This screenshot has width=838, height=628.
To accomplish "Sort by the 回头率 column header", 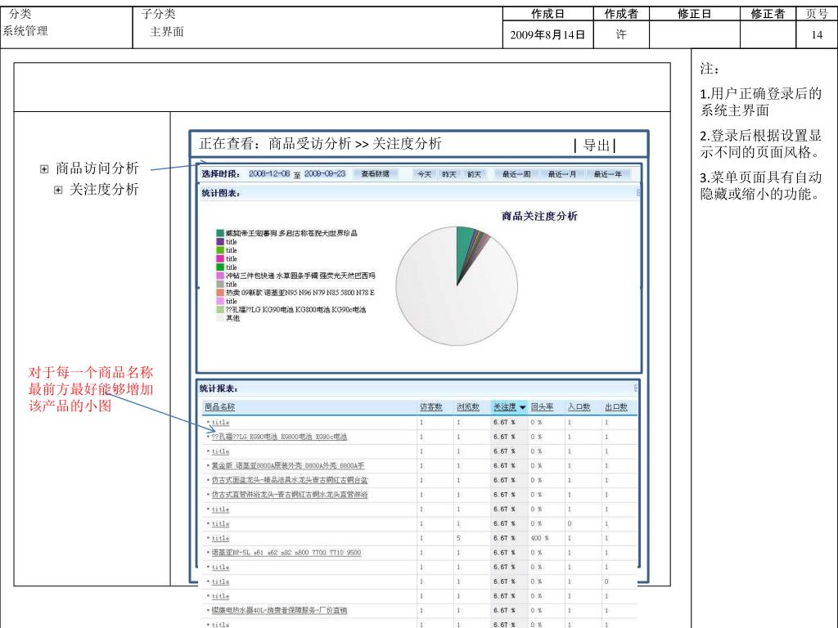I will point(542,407).
